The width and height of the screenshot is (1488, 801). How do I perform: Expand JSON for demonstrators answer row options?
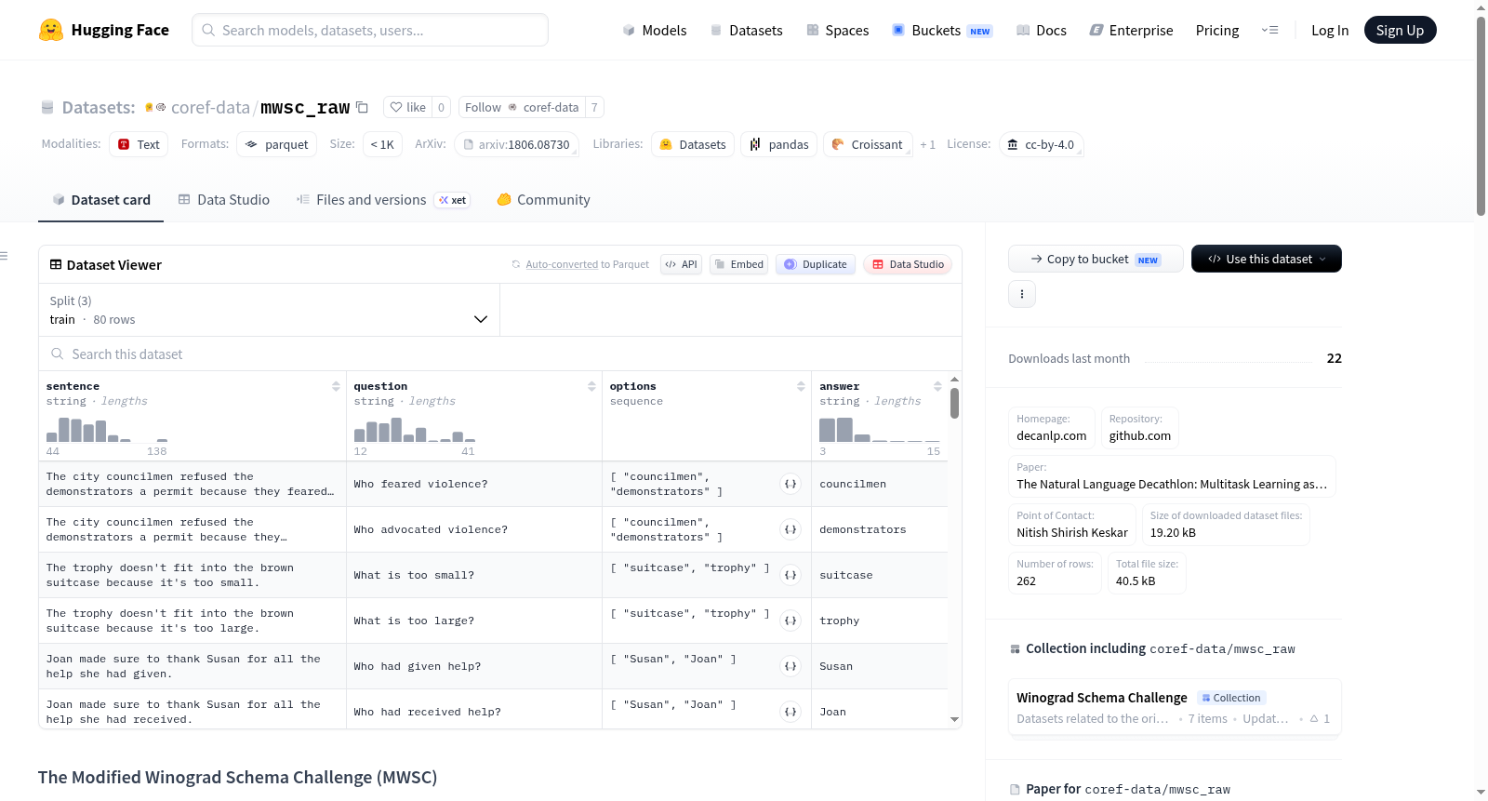(790, 529)
